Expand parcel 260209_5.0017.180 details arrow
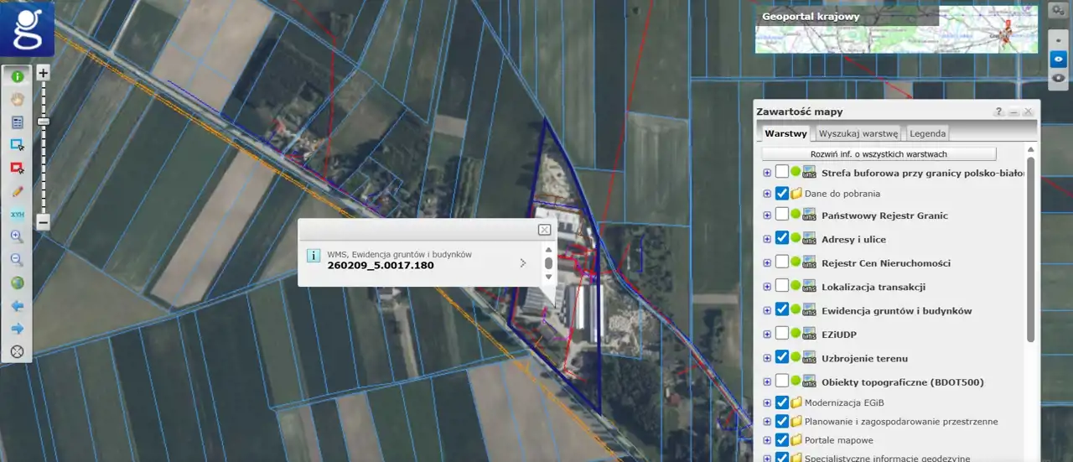The image size is (1073, 462). (x=523, y=262)
